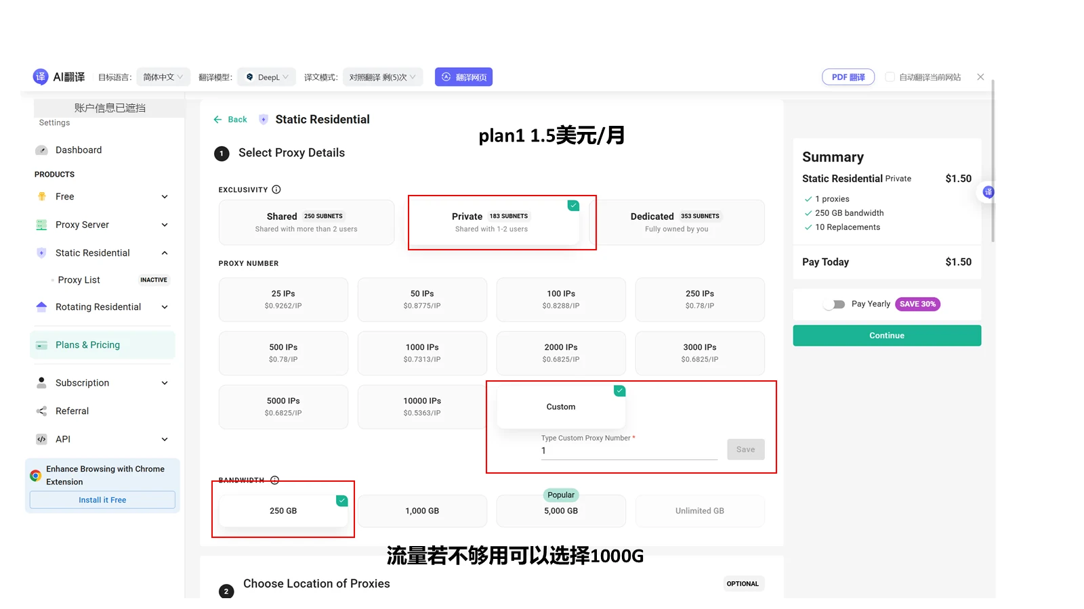Image resolution: width=1084 pixels, height=609 pixels.
Task: Click the green Continue button
Action: click(x=887, y=336)
